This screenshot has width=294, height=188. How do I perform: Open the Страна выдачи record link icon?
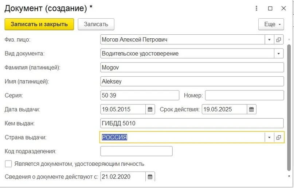click(x=279, y=137)
